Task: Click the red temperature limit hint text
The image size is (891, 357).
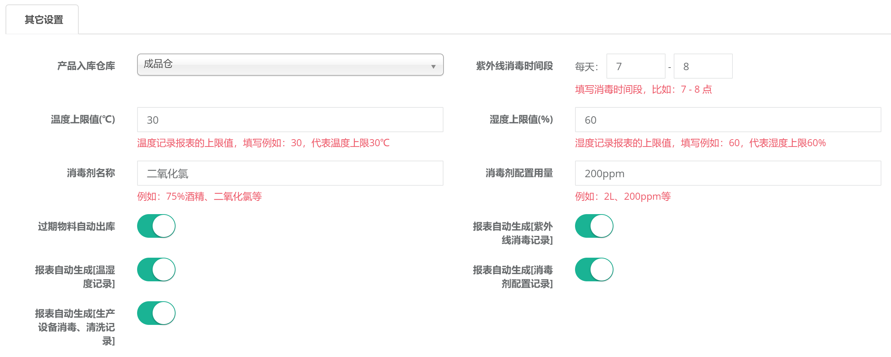Action: 263,143
